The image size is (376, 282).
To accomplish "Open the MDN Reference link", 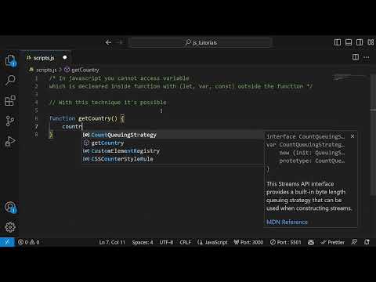I will point(287,222).
